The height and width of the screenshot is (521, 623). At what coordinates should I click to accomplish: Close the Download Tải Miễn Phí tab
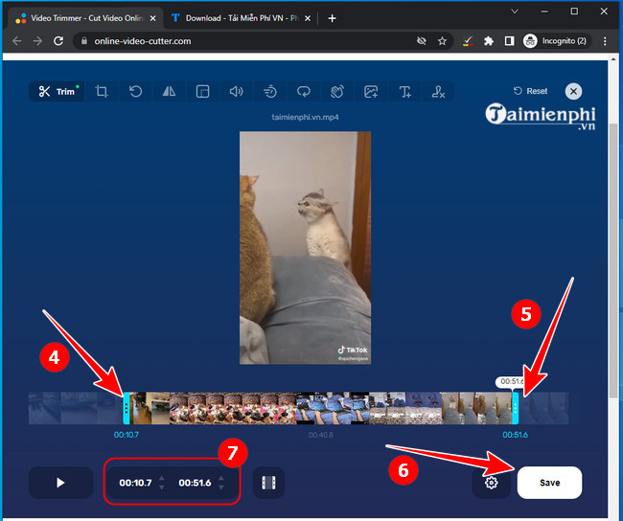click(x=308, y=18)
